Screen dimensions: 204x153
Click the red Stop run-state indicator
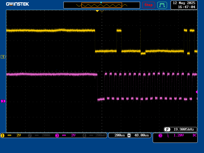(x=148, y=5)
